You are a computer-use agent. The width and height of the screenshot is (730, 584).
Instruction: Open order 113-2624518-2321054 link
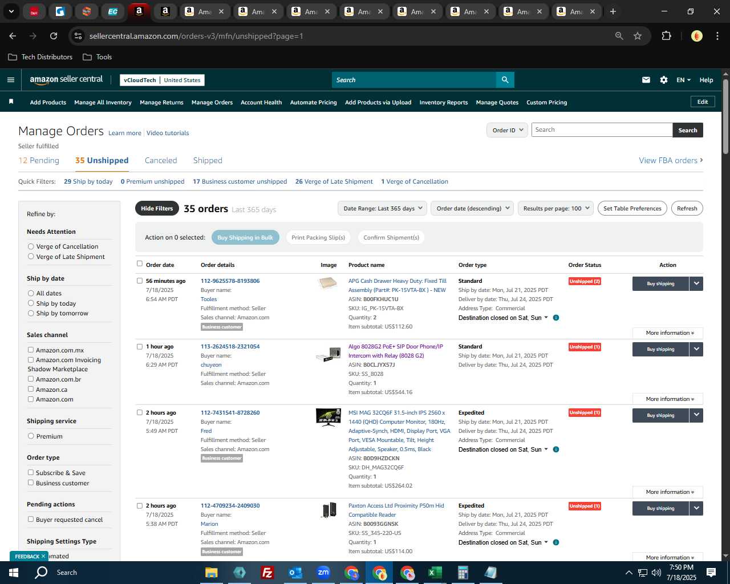(230, 346)
